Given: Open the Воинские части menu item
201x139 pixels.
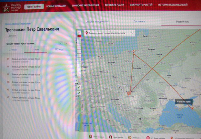Looking at the screenshot, I should pyautogui.click(x=114, y=5).
